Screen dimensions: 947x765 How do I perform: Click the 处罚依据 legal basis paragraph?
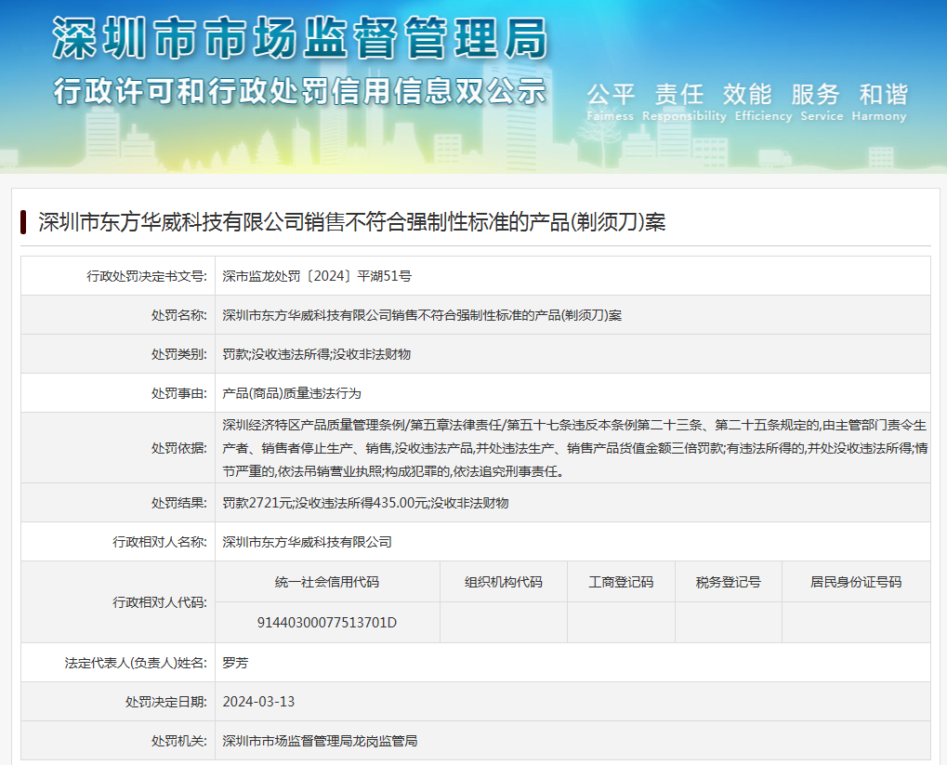pos(573,448)
